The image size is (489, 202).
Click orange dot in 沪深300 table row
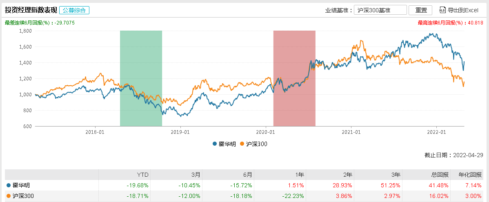click(9, 196)
